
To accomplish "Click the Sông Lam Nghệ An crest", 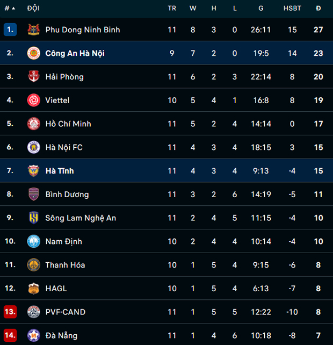I will (34, 218).
